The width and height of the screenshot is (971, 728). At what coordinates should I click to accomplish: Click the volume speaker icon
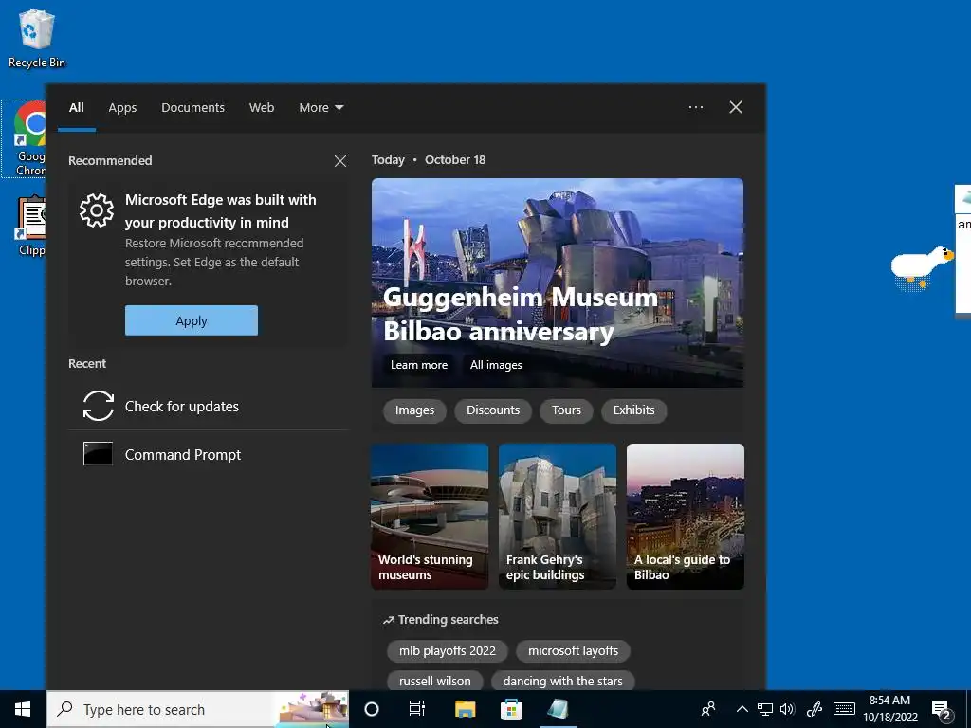pyautogui.click(x=787, y=709)
